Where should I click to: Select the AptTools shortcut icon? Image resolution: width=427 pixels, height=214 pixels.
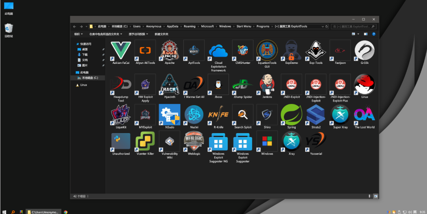point(194,50)
